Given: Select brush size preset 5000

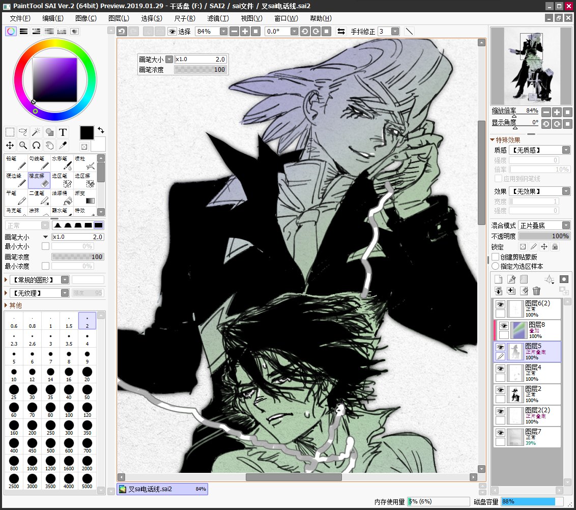Looking at the screenshot, I should tap(87, 481).
